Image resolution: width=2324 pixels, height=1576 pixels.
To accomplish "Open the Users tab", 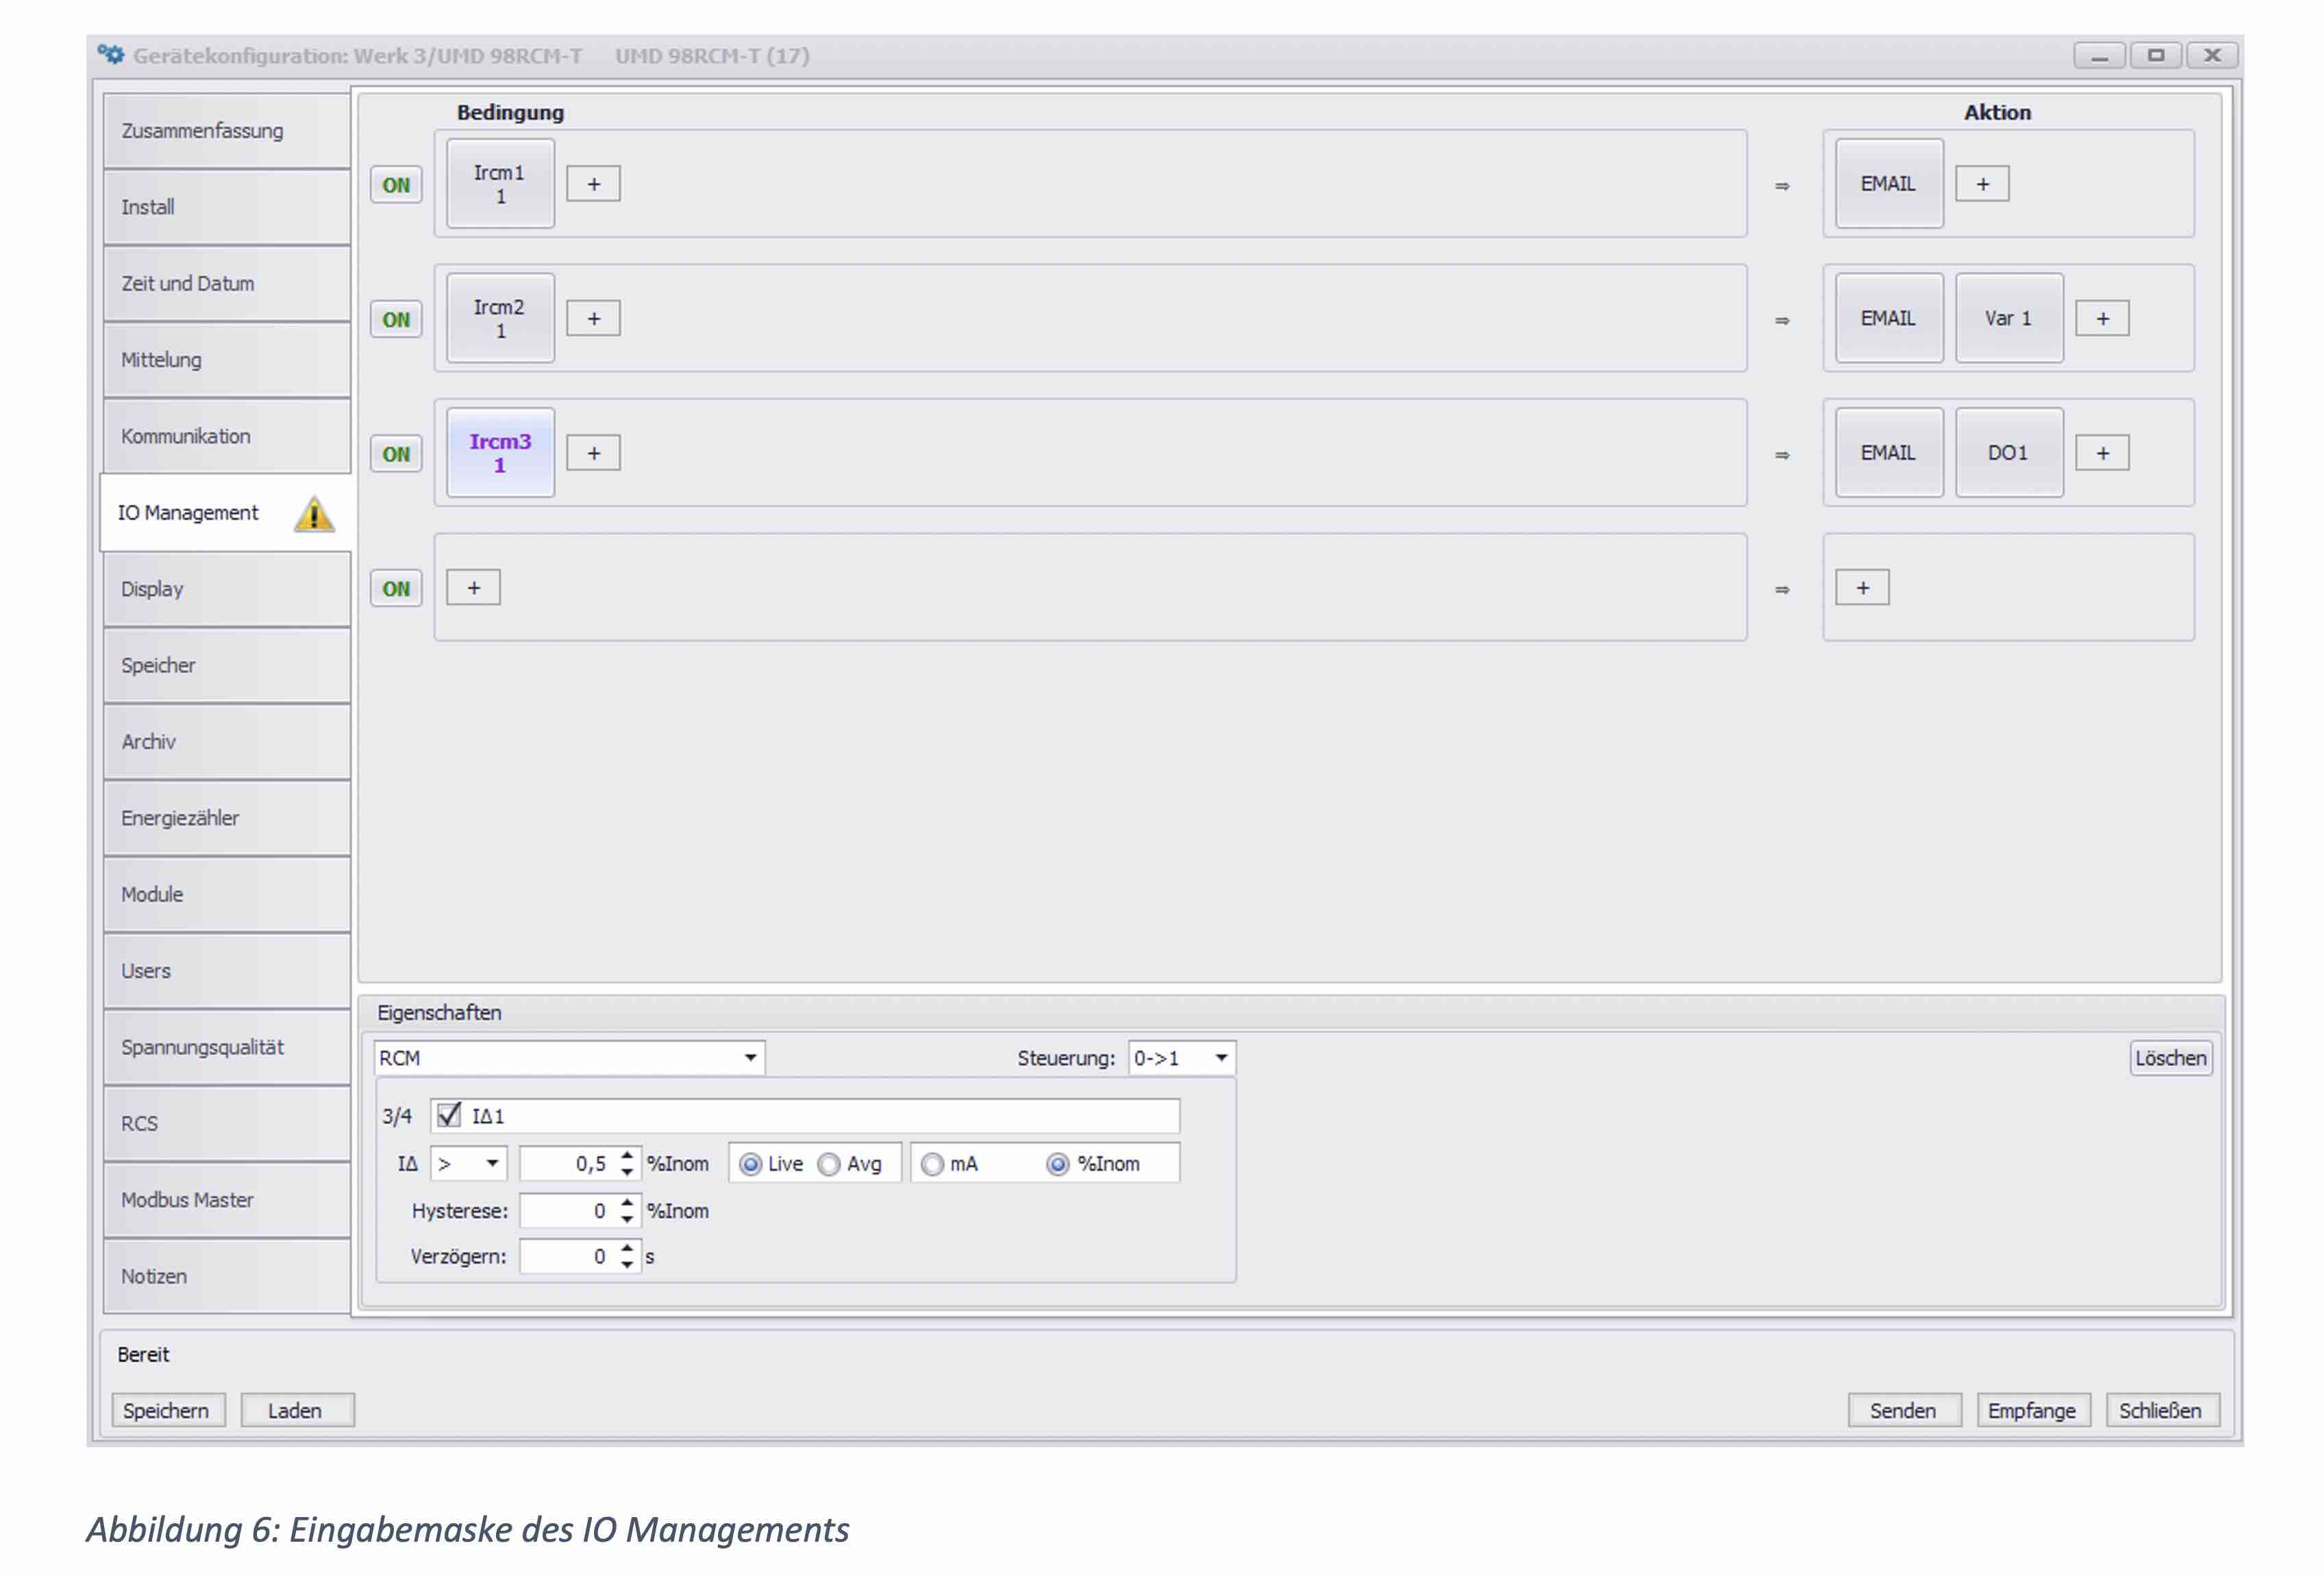I will point(227,971).
